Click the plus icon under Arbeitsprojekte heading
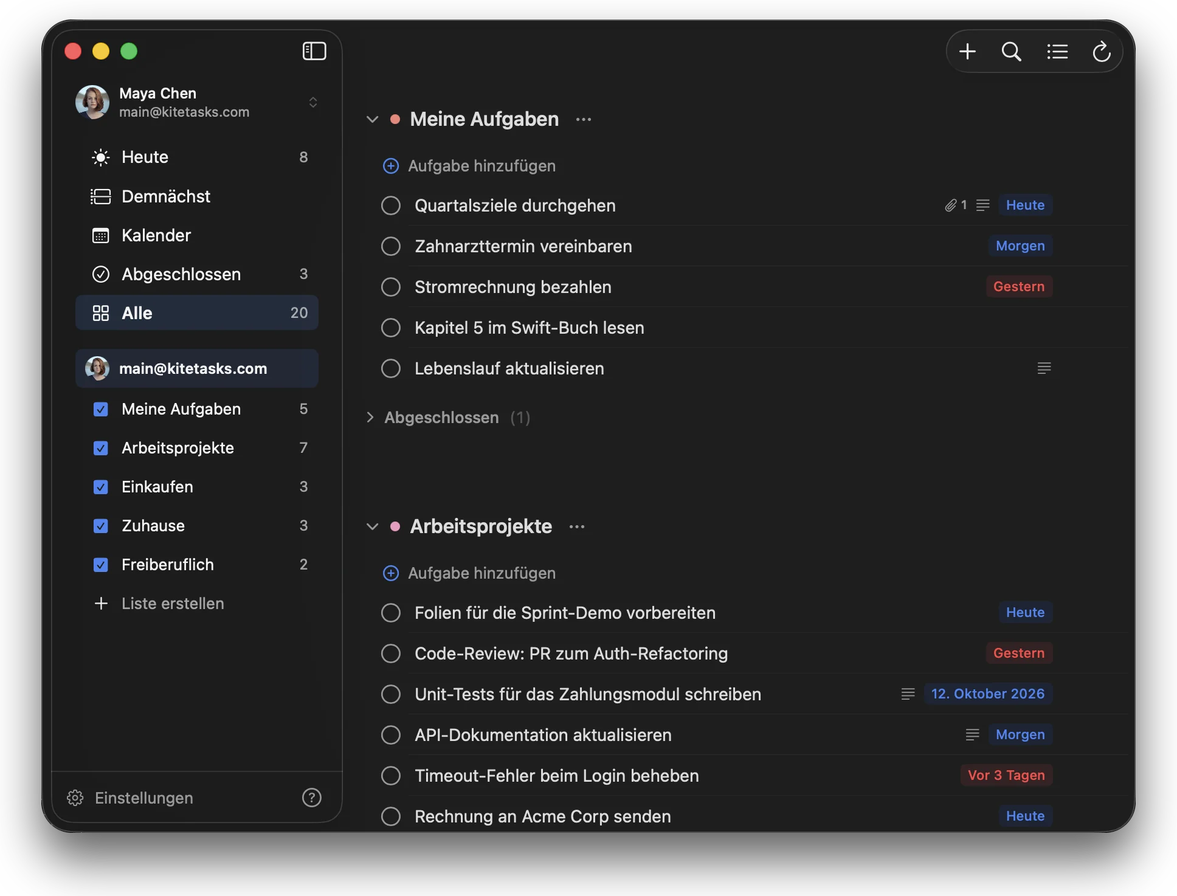Image resolution: width=1177 pixels, height=896 pixels. [x=391, y=573]
